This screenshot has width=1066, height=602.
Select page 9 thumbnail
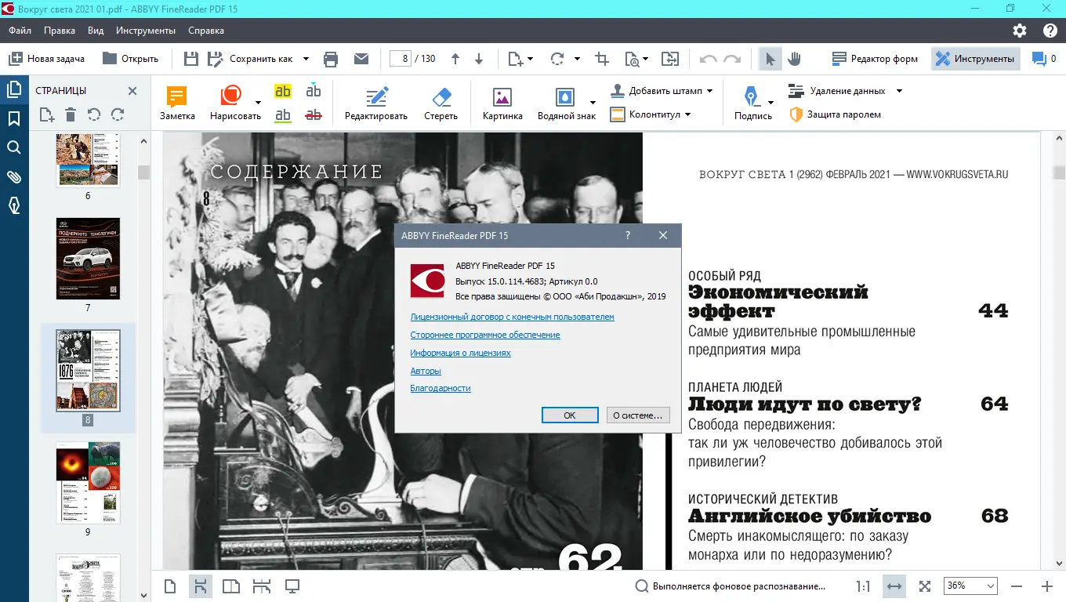click(88, 482)
